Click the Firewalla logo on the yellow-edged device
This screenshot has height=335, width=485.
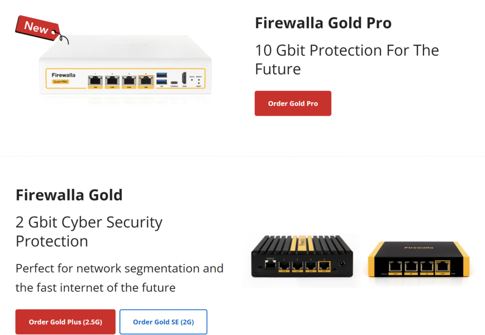tap(418, 247)
